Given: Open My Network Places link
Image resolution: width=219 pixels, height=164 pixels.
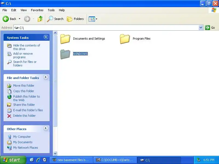Looking at the screenshot, I should [25, 148].
